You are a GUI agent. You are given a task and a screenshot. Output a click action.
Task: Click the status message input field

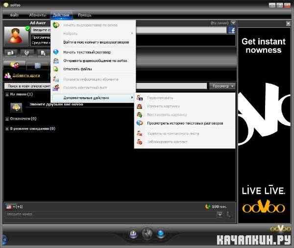[129, 30]
